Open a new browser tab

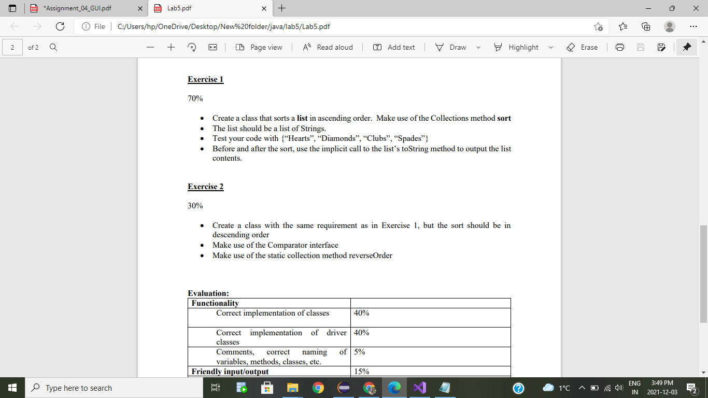click(281, 8)
